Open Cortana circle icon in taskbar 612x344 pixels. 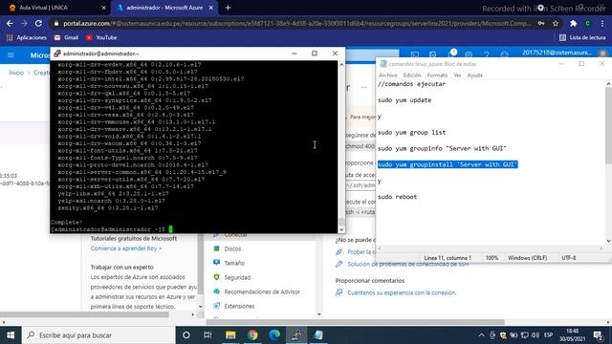tap(186, 335)
